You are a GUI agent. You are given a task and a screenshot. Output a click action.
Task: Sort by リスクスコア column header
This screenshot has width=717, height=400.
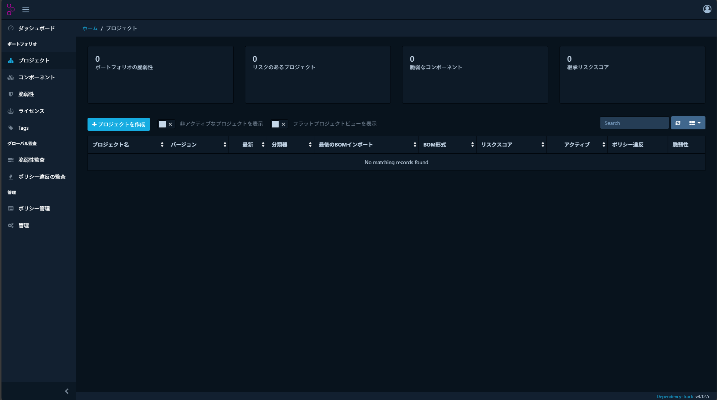(496, 145)
